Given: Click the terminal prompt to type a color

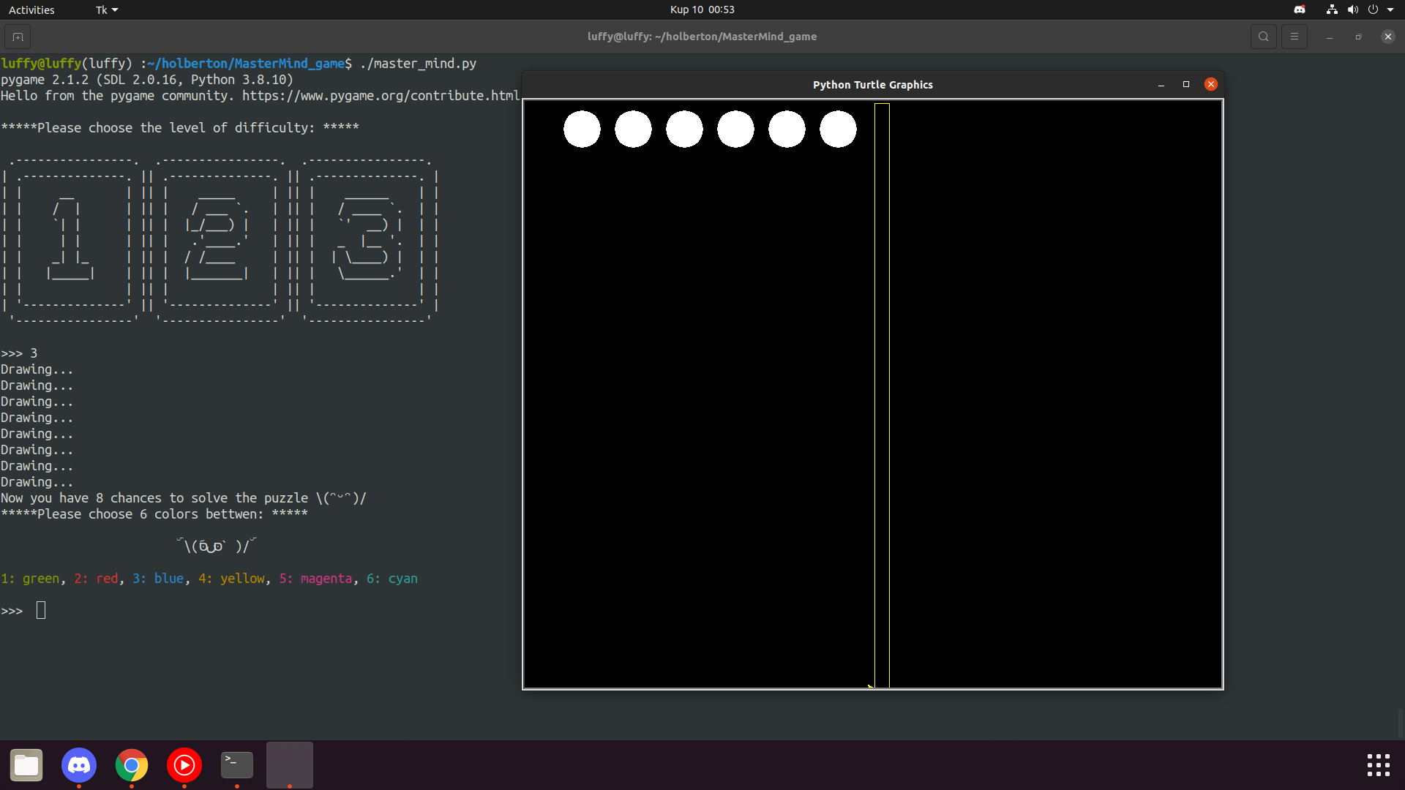Looking at the screenshot, I should (x=40, y=610).
